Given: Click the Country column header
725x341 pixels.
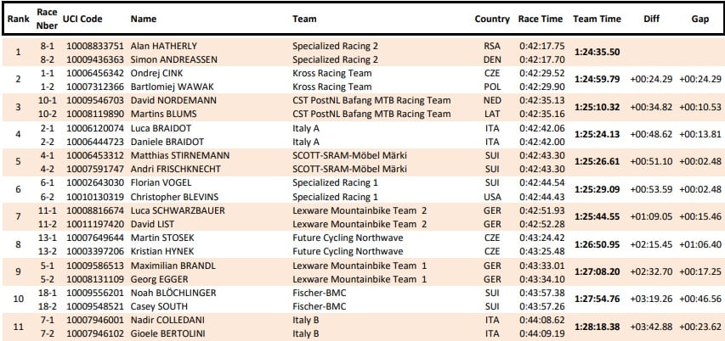Looking at the screenshot, I should [492, 19].
